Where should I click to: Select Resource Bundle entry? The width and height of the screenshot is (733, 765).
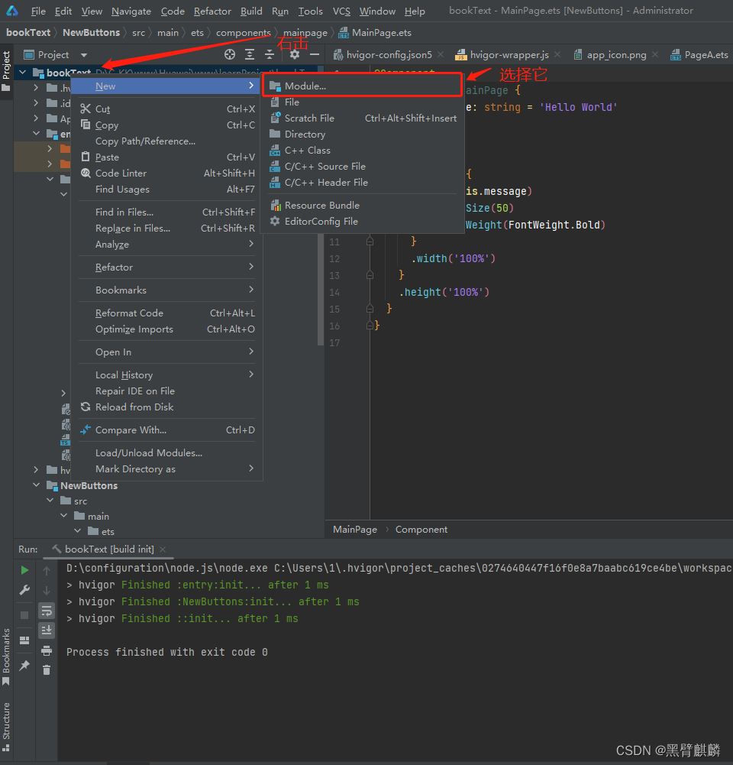pos(363,206)
